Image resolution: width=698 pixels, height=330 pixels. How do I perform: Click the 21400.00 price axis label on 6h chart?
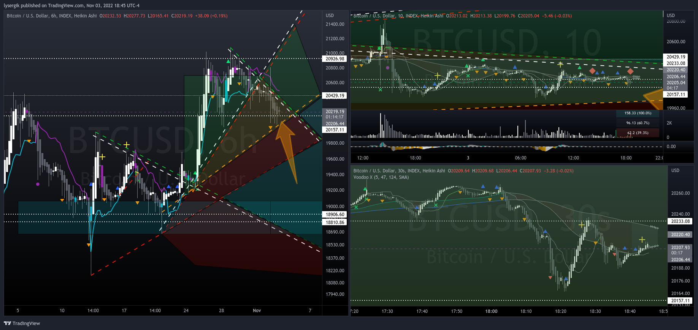pos(335,24)
